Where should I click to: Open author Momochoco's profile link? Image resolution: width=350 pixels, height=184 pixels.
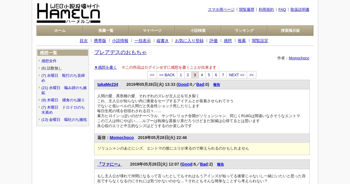tap(299, 58)
